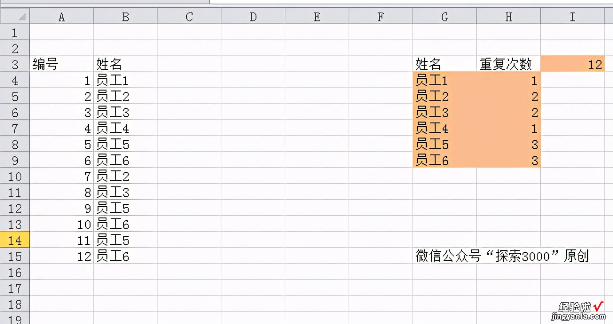This screenshot has width=613, height=324.
Task: Click 员工4 in column B
Action: point(126,128)
